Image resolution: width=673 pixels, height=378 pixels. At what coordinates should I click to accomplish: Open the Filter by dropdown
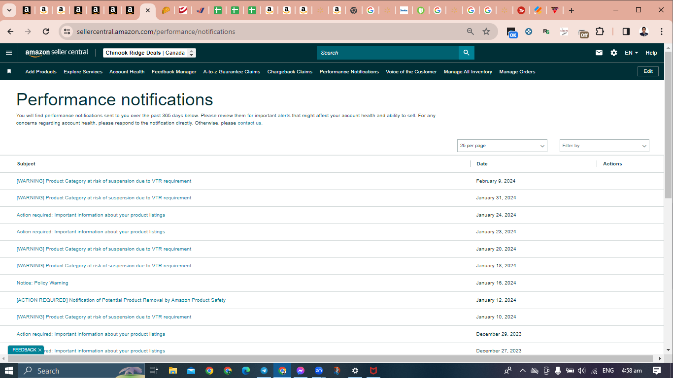[605, 146]
